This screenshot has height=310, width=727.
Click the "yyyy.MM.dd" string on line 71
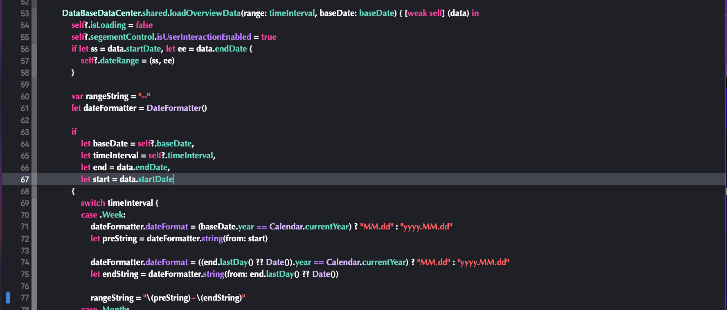[x=426, y=227]
